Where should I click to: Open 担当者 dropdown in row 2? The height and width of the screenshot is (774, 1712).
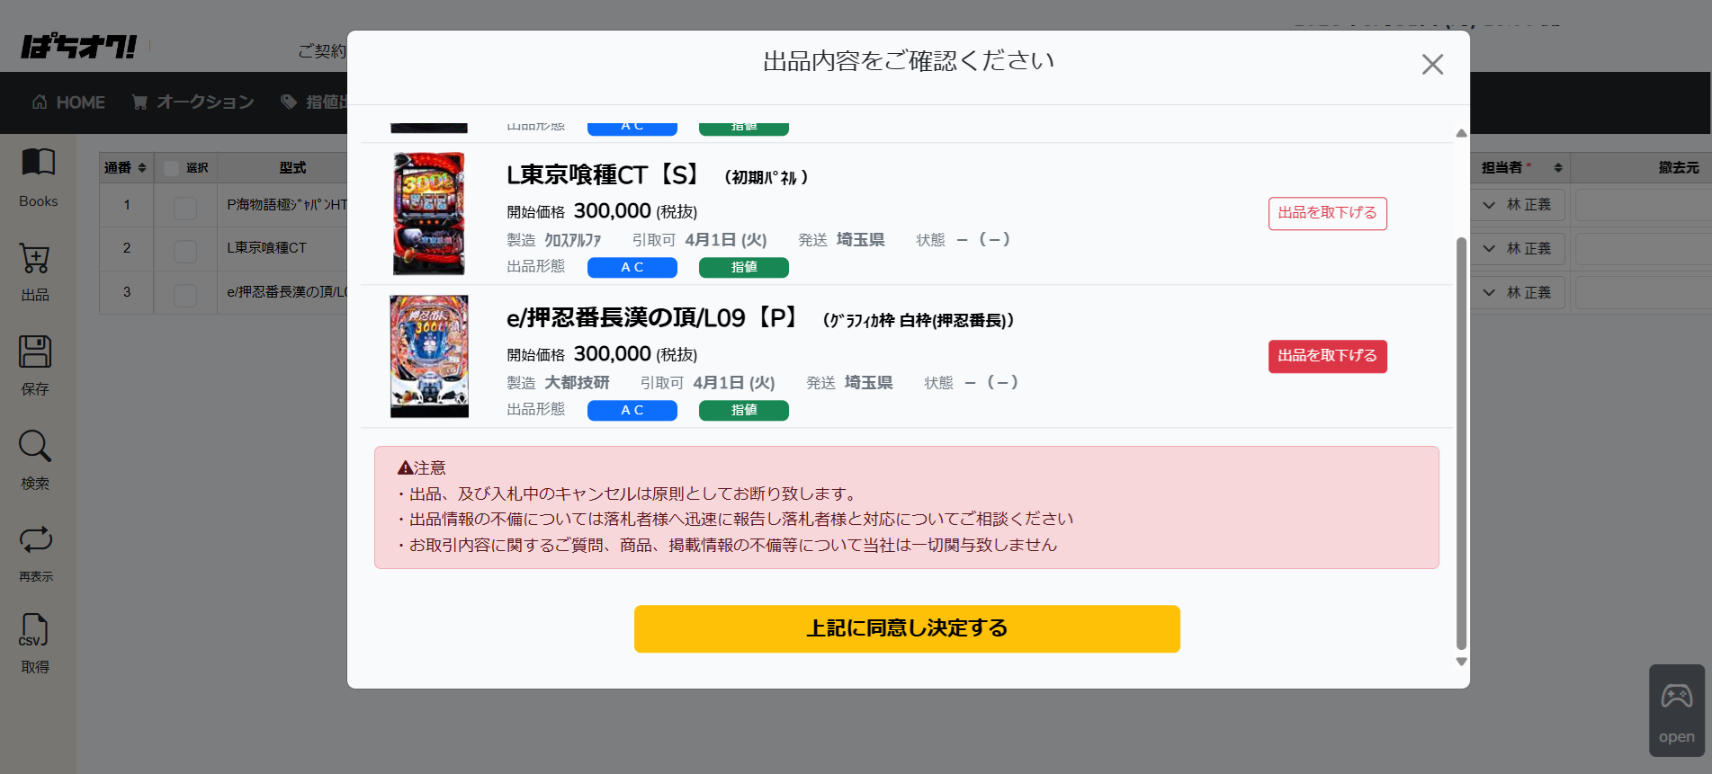(1518, 248)
